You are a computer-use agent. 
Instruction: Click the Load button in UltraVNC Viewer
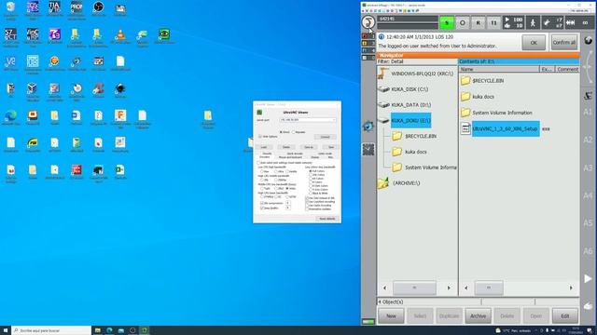click(x=263, y=147)
